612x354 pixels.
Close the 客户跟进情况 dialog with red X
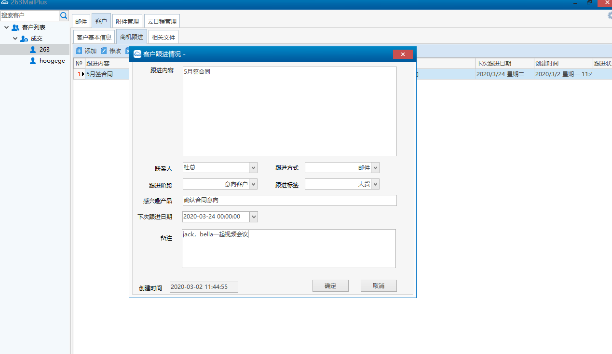click(x=403, y=54)
